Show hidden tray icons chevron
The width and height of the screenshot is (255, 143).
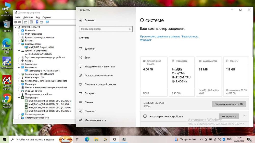click(201, 139)
